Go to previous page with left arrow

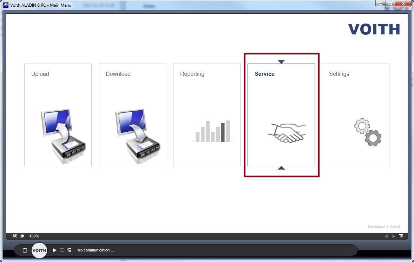point(386,236)
